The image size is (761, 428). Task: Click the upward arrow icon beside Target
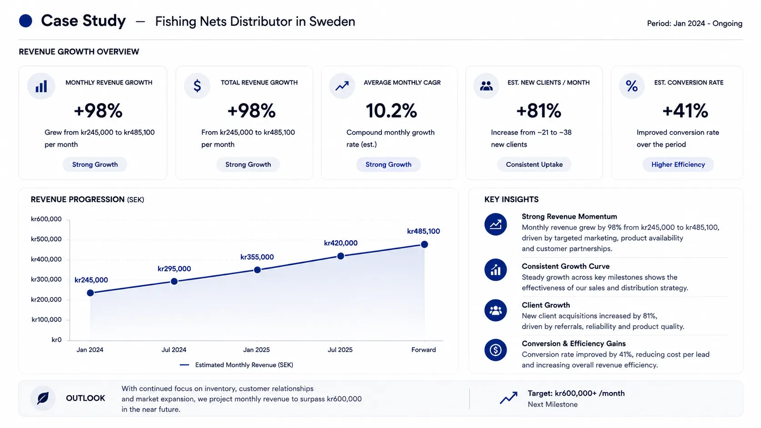[508, 398]
